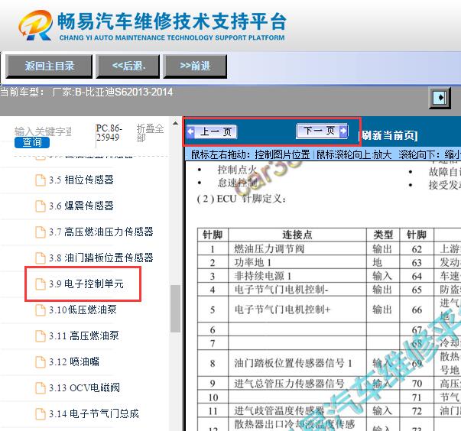Image resolution: width=461 pixels, height=431 pixels.
Task: Click the 鼠标左右拖动 instruction bar text
Action: click(250, 154)
